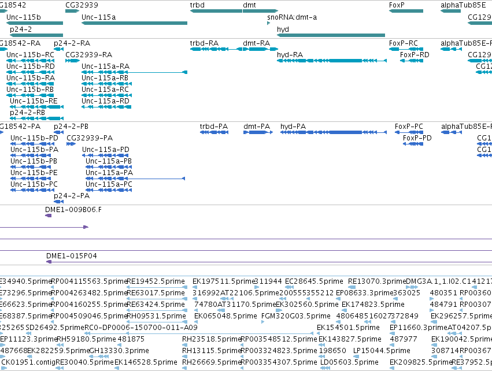Viewport: 492px width, 371px height.
Task: Click the RH09531.5prime EST label
Action: click(x=156, y=316)
